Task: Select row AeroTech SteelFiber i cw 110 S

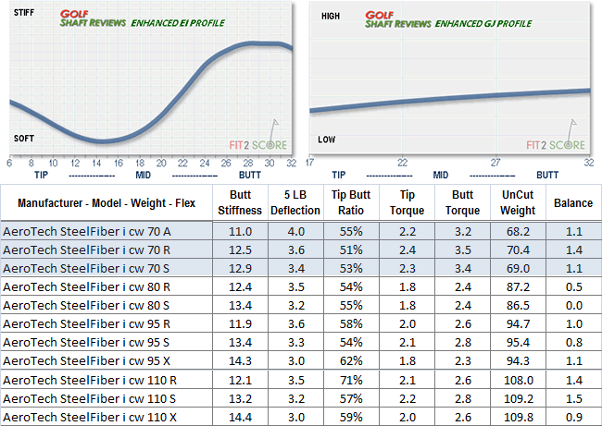Action: click(301, 398)
